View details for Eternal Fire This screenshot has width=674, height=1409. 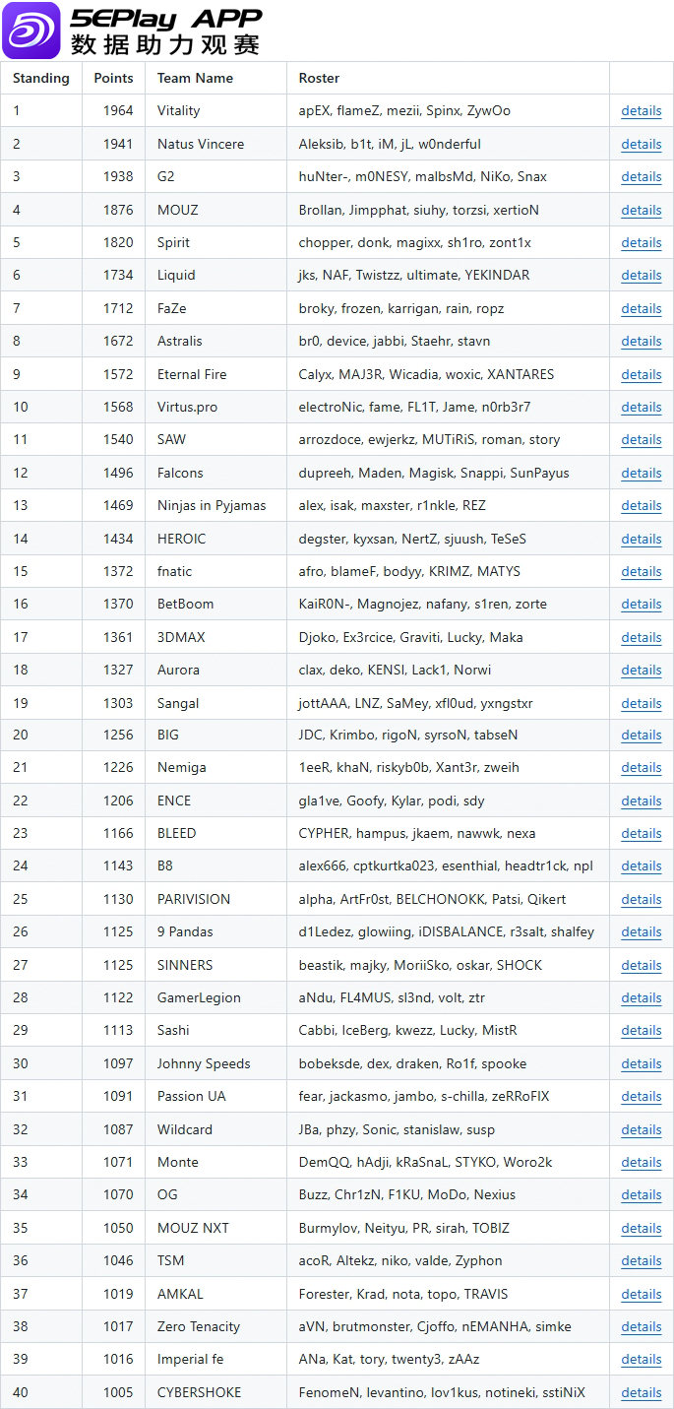(642, 374)
